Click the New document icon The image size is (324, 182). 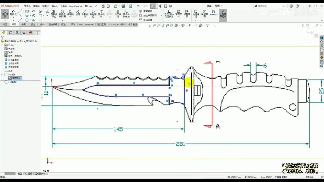pyautogui.click(x=108, y=6)
